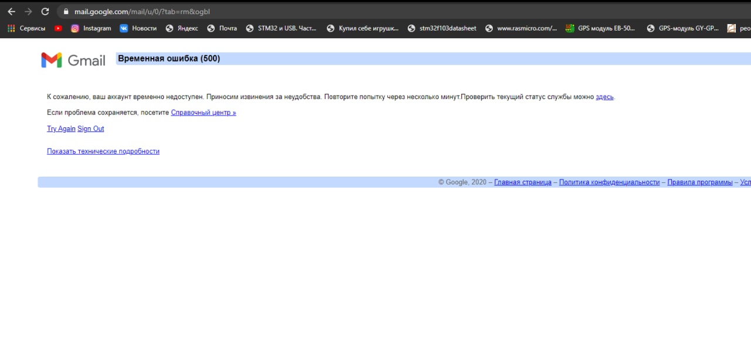Image resolution: width=751 pixels, height=349 pixels.
Task: Click the Sign Out link
Action: (91, 128)
